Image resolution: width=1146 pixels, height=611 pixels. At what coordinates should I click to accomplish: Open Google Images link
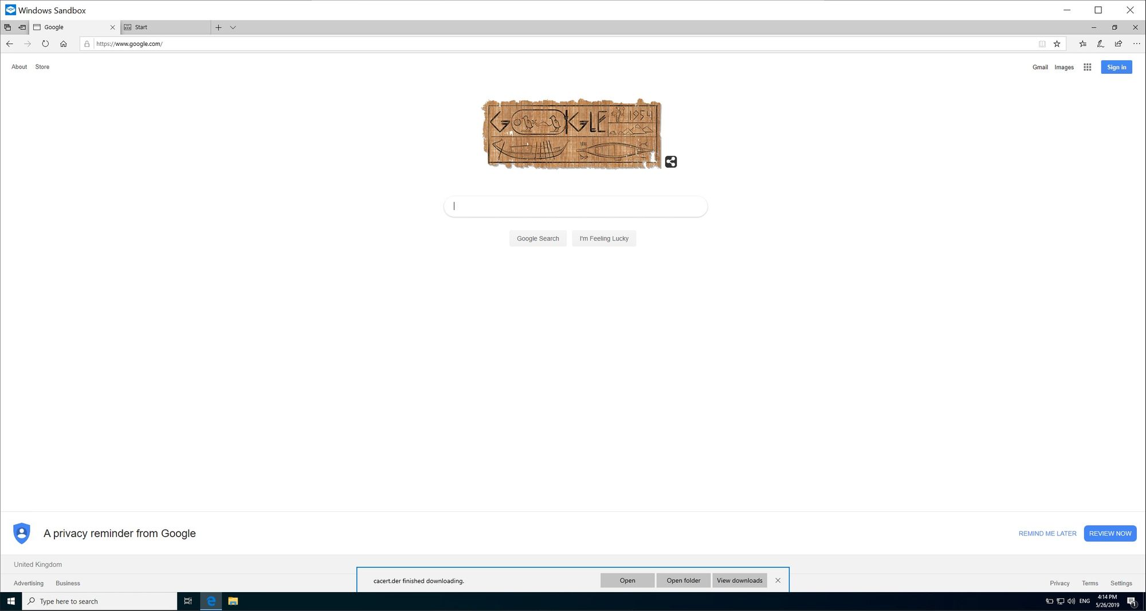tap(1064, 67)
